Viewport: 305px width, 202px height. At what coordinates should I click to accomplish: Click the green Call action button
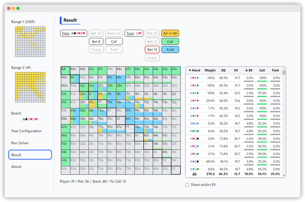coord(170,41)
